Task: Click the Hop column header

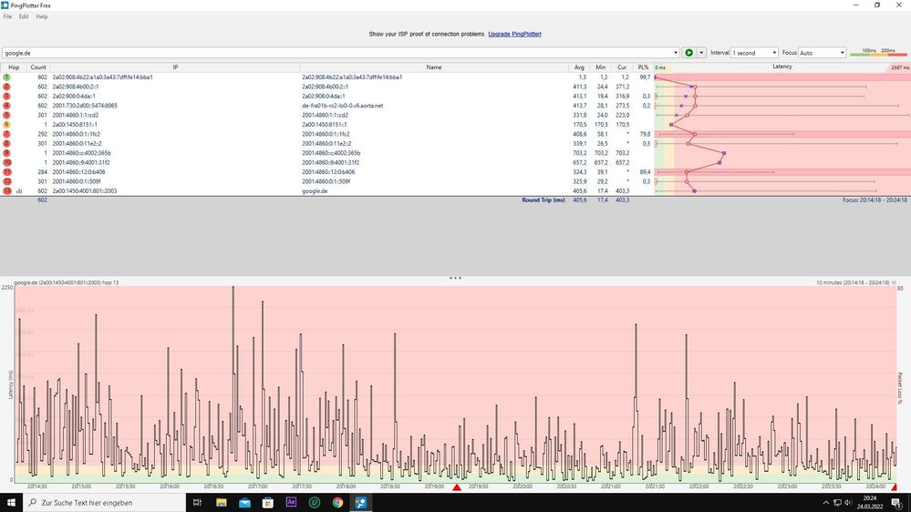Action: point(14,67)
